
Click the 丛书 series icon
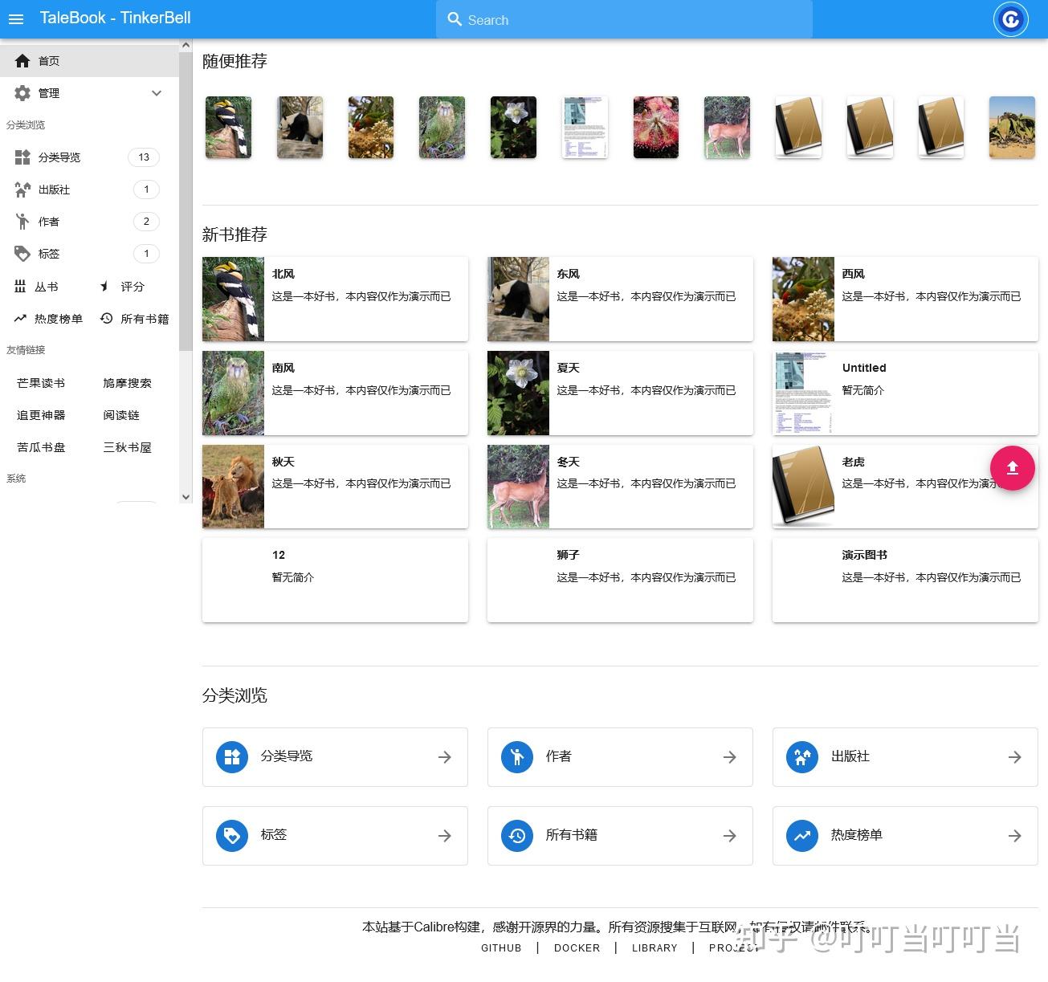22,286
